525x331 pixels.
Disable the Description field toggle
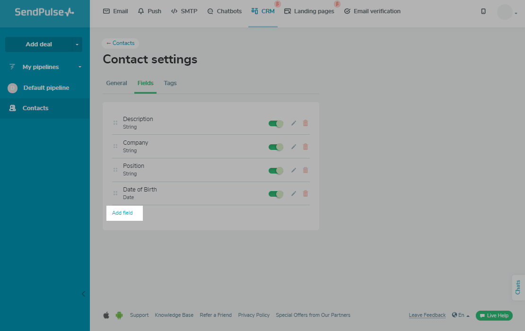(x=276, y=123)
